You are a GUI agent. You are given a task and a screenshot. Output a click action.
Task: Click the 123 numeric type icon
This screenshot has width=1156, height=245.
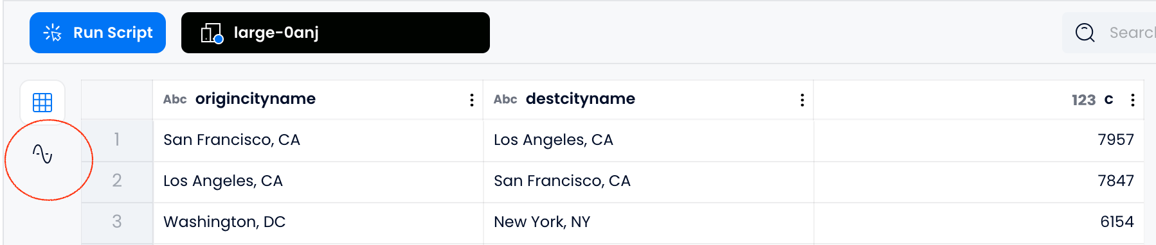coord(1083,100)
